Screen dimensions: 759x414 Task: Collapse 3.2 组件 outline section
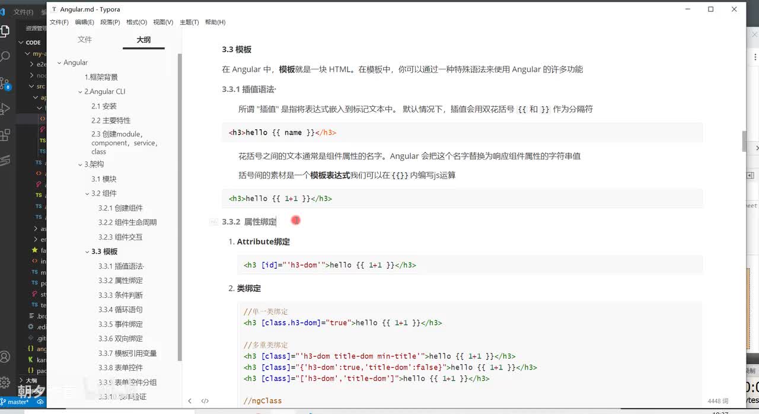click(x=87, y=193)
